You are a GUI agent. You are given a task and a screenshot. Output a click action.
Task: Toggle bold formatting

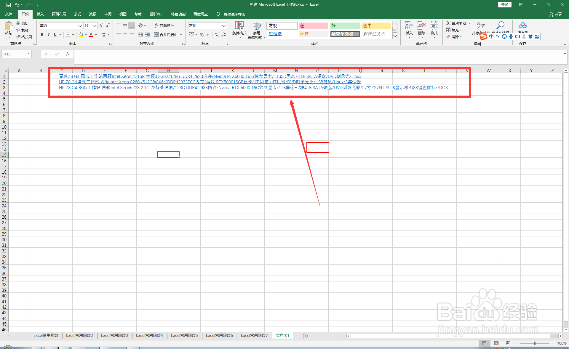(42, 35)
